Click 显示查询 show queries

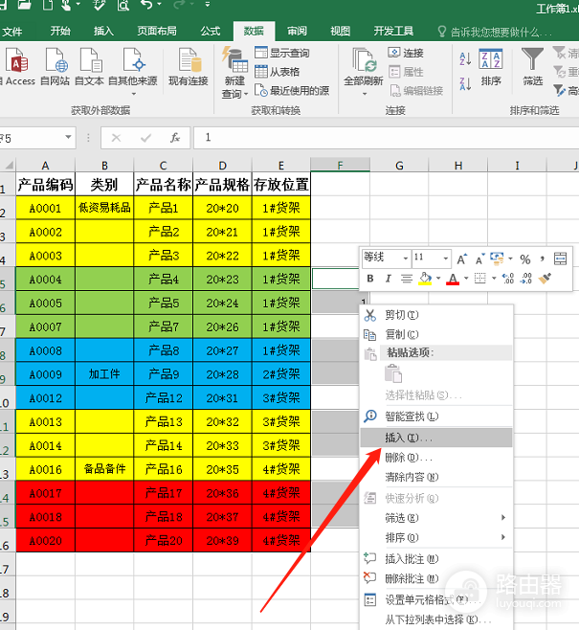coord(282,53)
